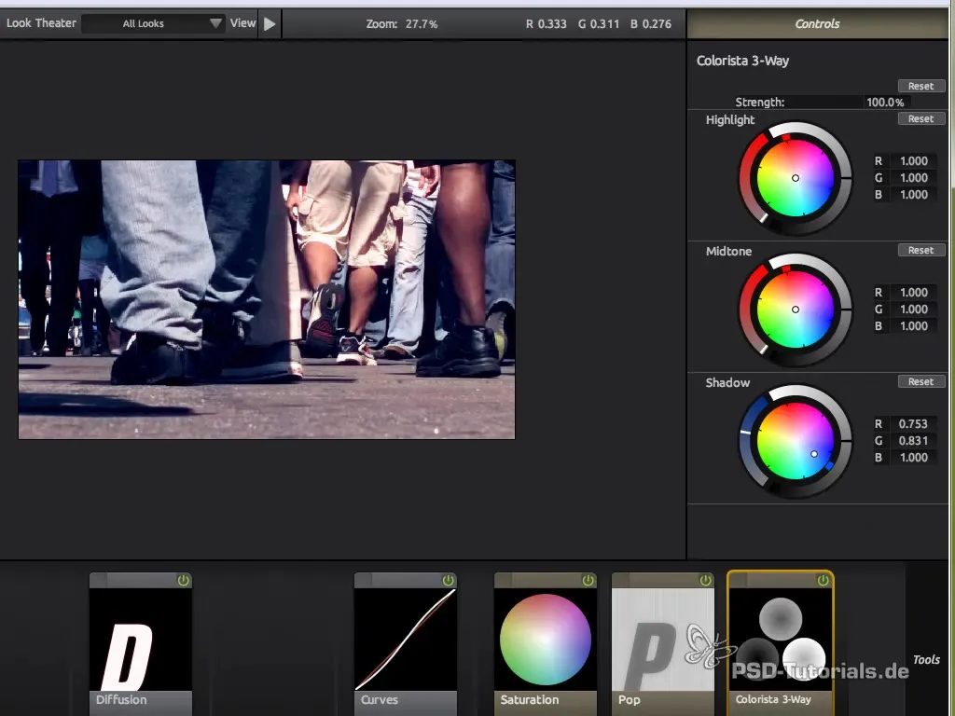Screen dimensions: 955x716
Task: Click the B 0.276 readout
Action: (x=650, y=23)
